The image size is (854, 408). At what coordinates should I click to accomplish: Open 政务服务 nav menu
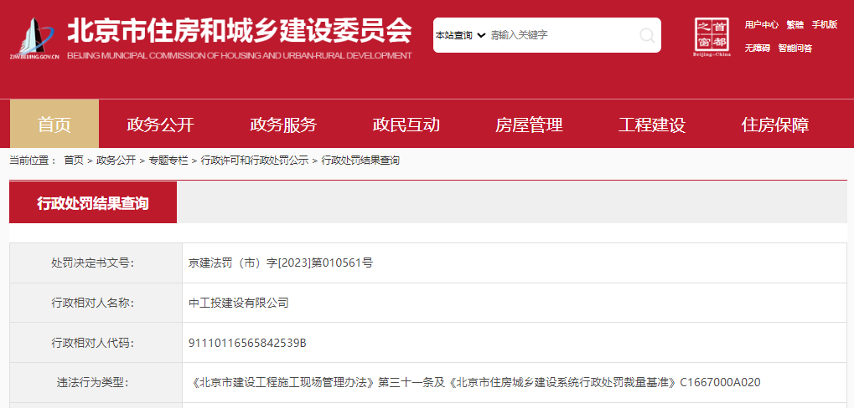283,125
